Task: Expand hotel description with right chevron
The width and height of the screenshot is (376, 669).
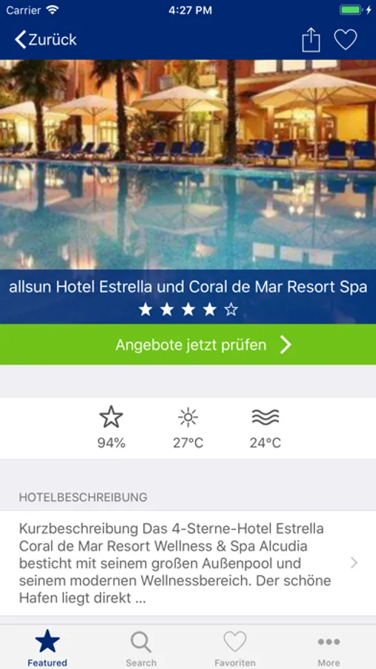Action: (354, 563)
